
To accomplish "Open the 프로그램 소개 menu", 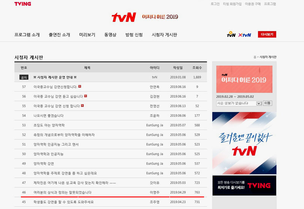I will tap(27, 35).
